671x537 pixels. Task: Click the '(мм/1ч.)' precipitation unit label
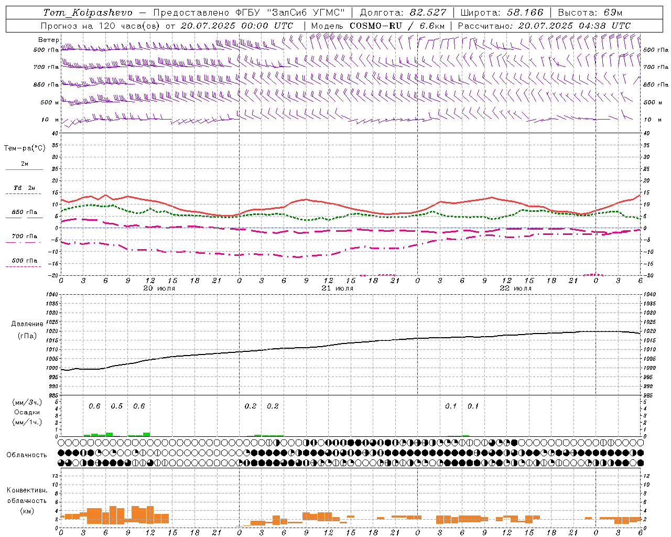pos(27,422)
